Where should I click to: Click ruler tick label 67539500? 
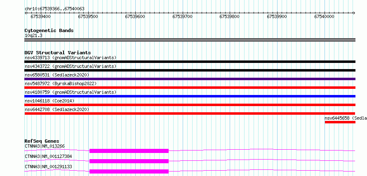pos(88,16)
